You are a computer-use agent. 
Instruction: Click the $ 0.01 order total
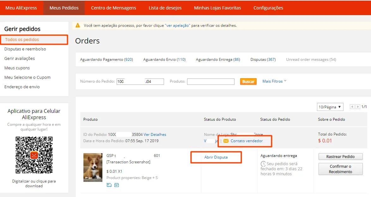point(325,141)
